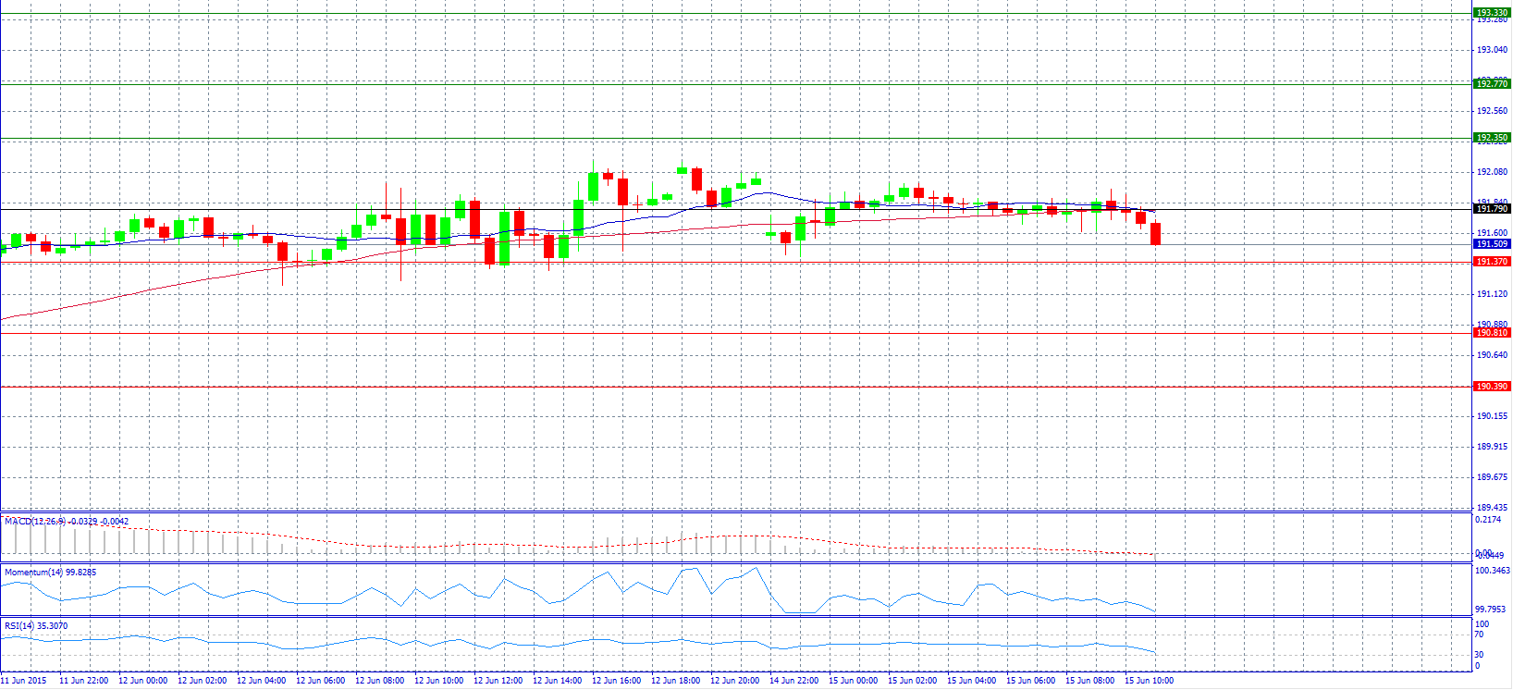Click the green 192.770 price tag
Viewport: 1513px width, 690px height.
pyautogui.click(x=1492, y=83)
